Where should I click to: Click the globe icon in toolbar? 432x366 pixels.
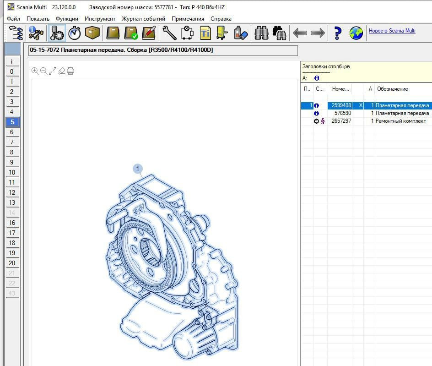pos(356,33)
